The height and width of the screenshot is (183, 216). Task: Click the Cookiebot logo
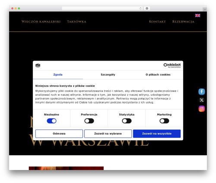(172, 65)
